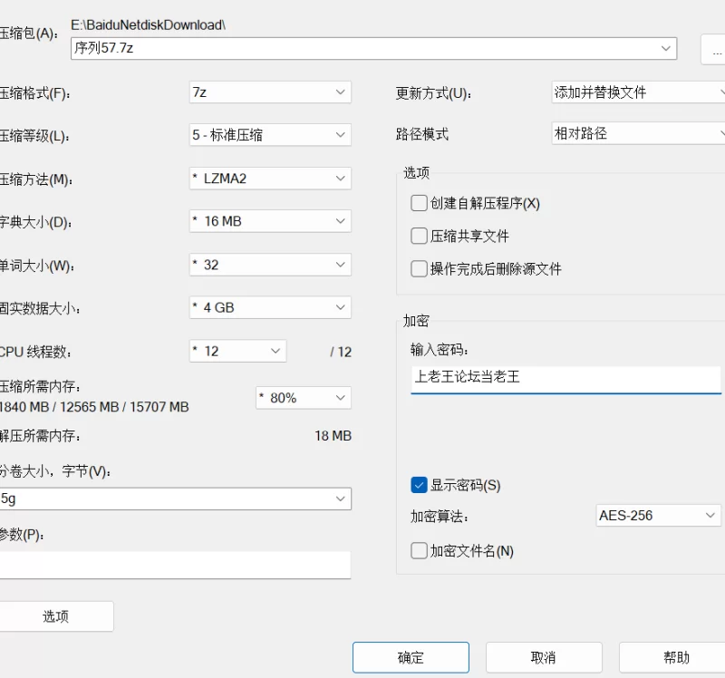The image size is (725, 678).
Task: Open the LZMA2 compression method dropdown
Action: (270, 179)
